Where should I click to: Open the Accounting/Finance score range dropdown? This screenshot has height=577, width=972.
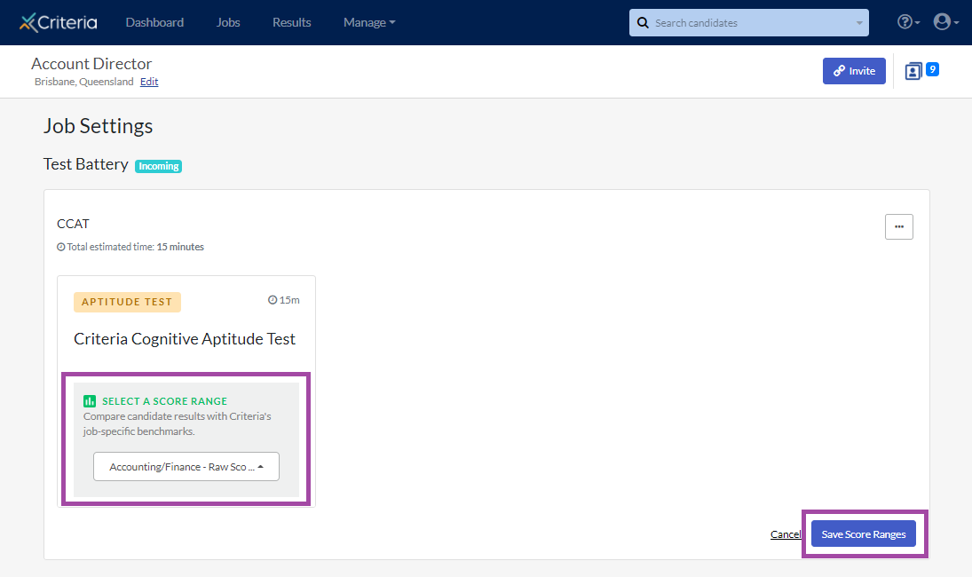(x=186, y=467)
